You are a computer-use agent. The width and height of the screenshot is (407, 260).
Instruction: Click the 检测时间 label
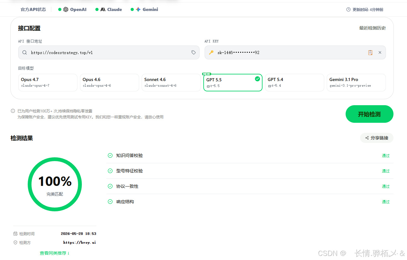coord(27,234)
